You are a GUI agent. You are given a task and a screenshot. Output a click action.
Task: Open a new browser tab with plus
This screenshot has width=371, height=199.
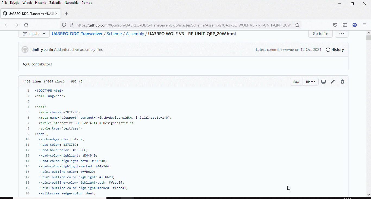coord(67,14)
